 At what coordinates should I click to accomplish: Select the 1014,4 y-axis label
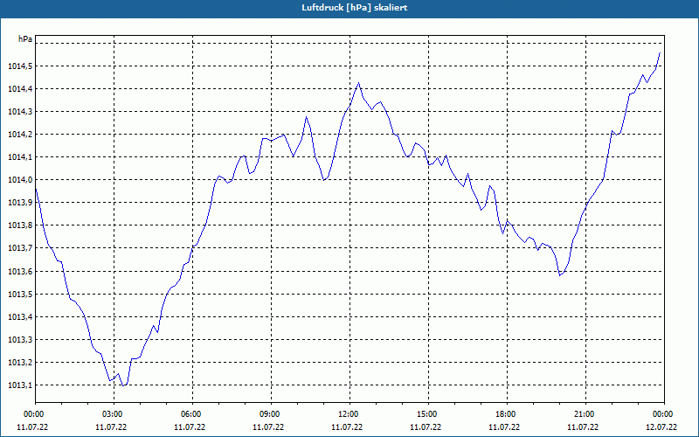(20, 89)
